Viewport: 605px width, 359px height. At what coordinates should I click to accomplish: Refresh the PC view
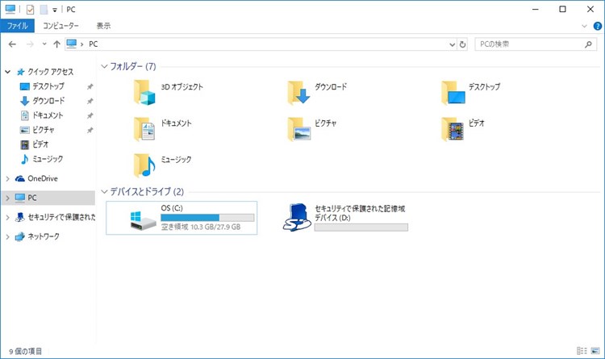point(462,44)
